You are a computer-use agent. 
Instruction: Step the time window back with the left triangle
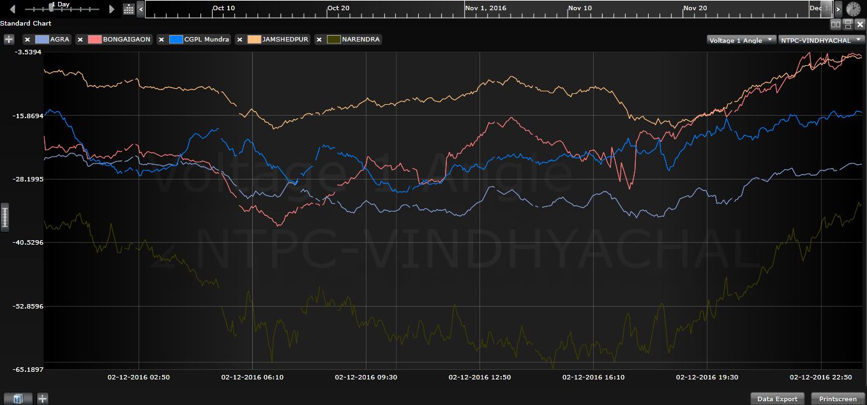point(11,9)
